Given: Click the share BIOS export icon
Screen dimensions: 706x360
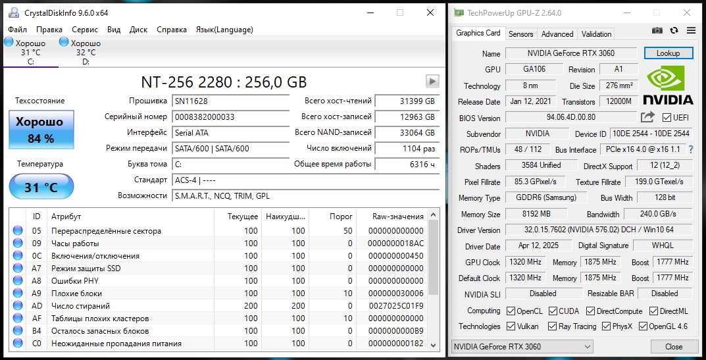Looking at the screenshot, I should click(647, 117).
